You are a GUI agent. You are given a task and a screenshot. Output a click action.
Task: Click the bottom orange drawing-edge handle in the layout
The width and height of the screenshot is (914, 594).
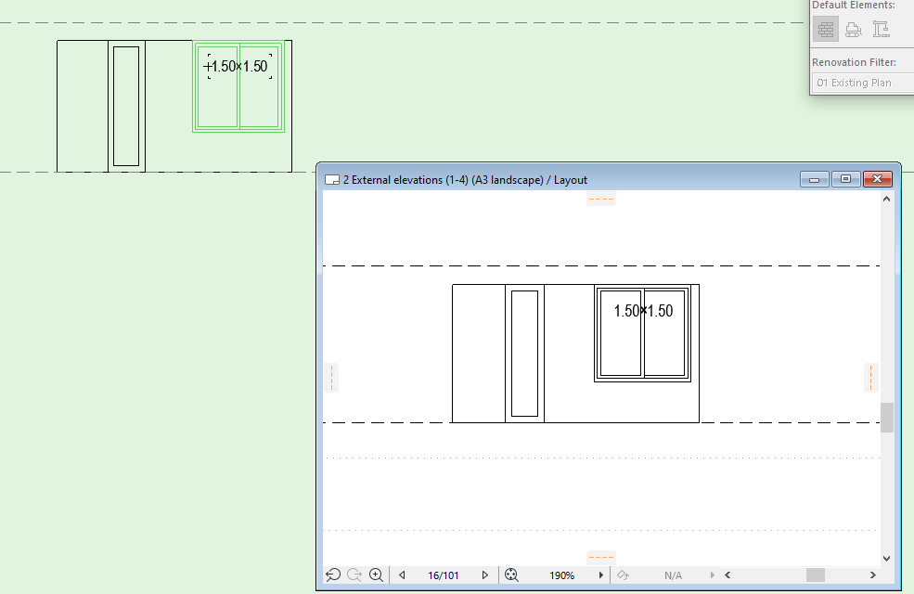pos(601,557)
